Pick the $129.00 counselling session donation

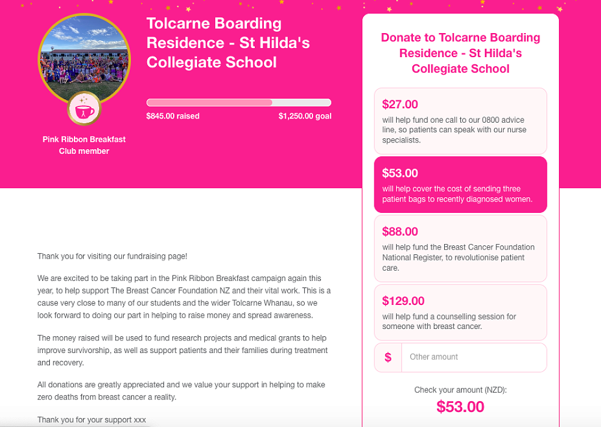[x=460, y=312]
